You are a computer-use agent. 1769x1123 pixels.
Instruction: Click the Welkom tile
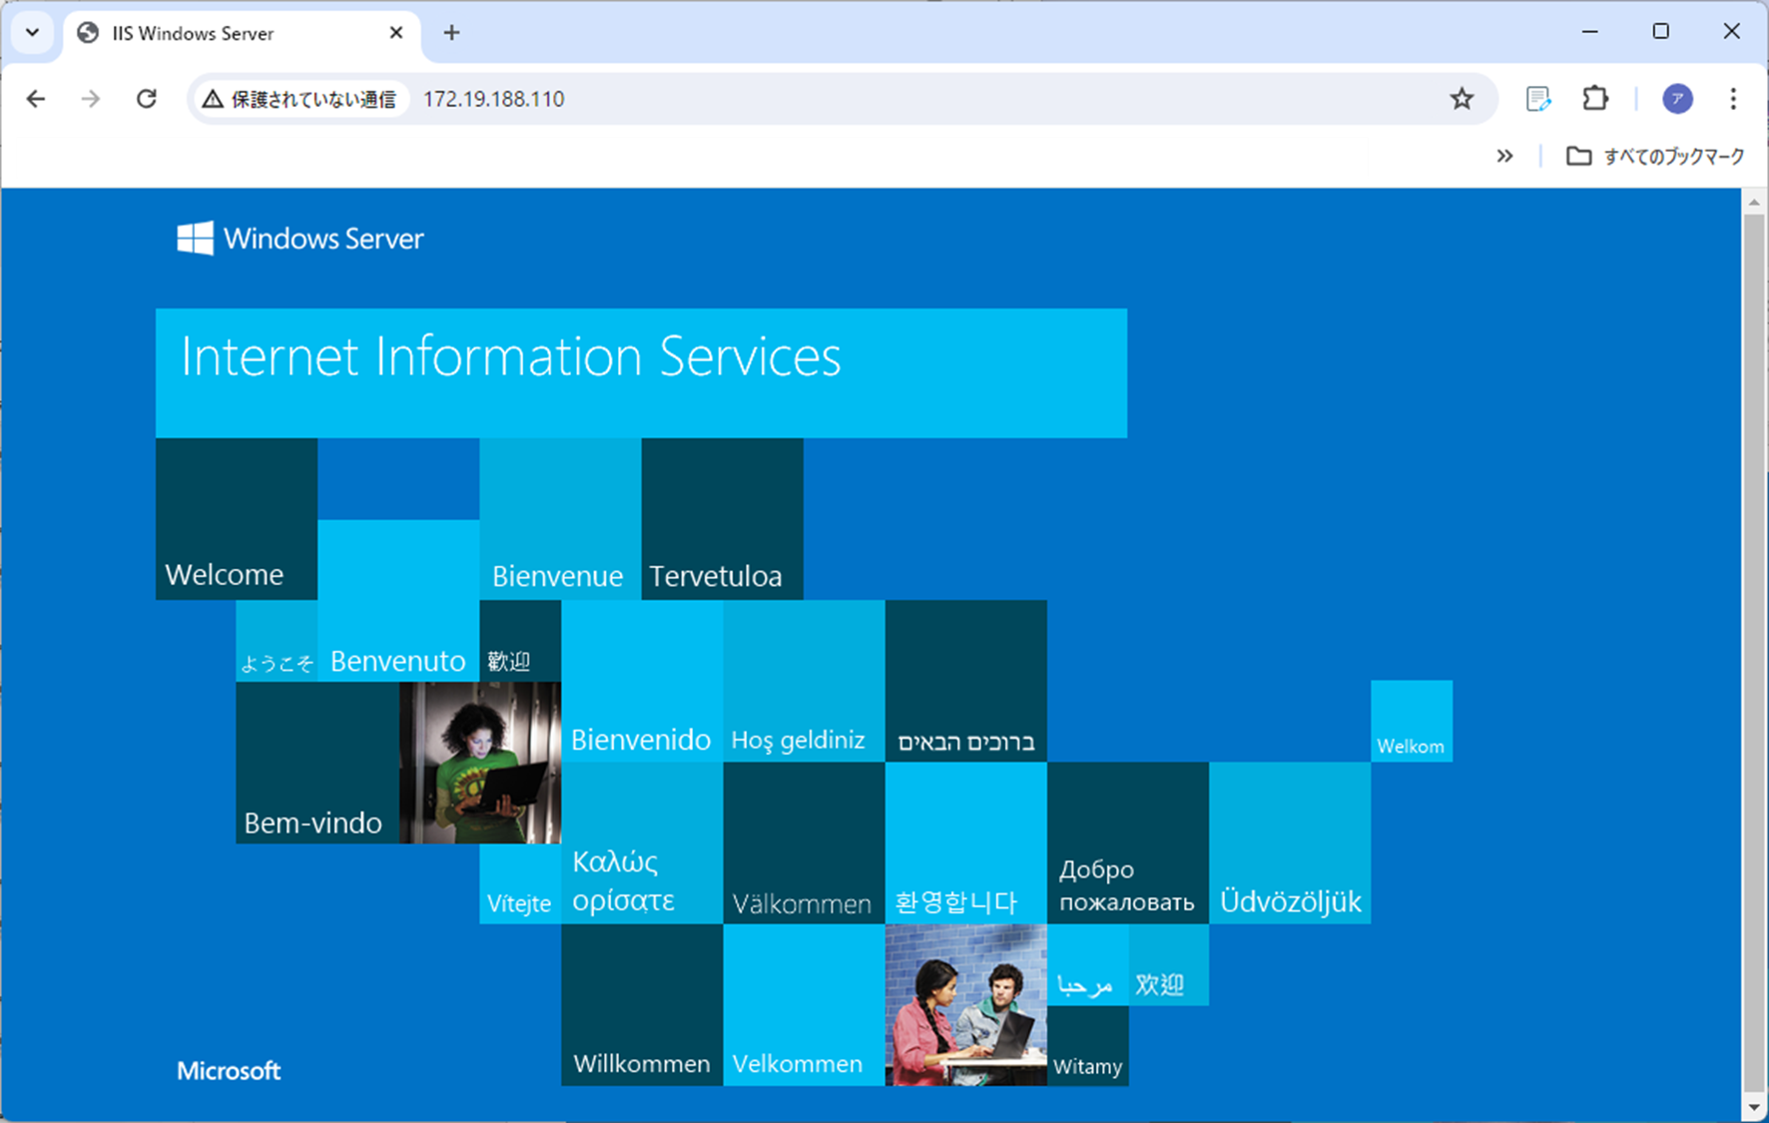pos(1412,721)
